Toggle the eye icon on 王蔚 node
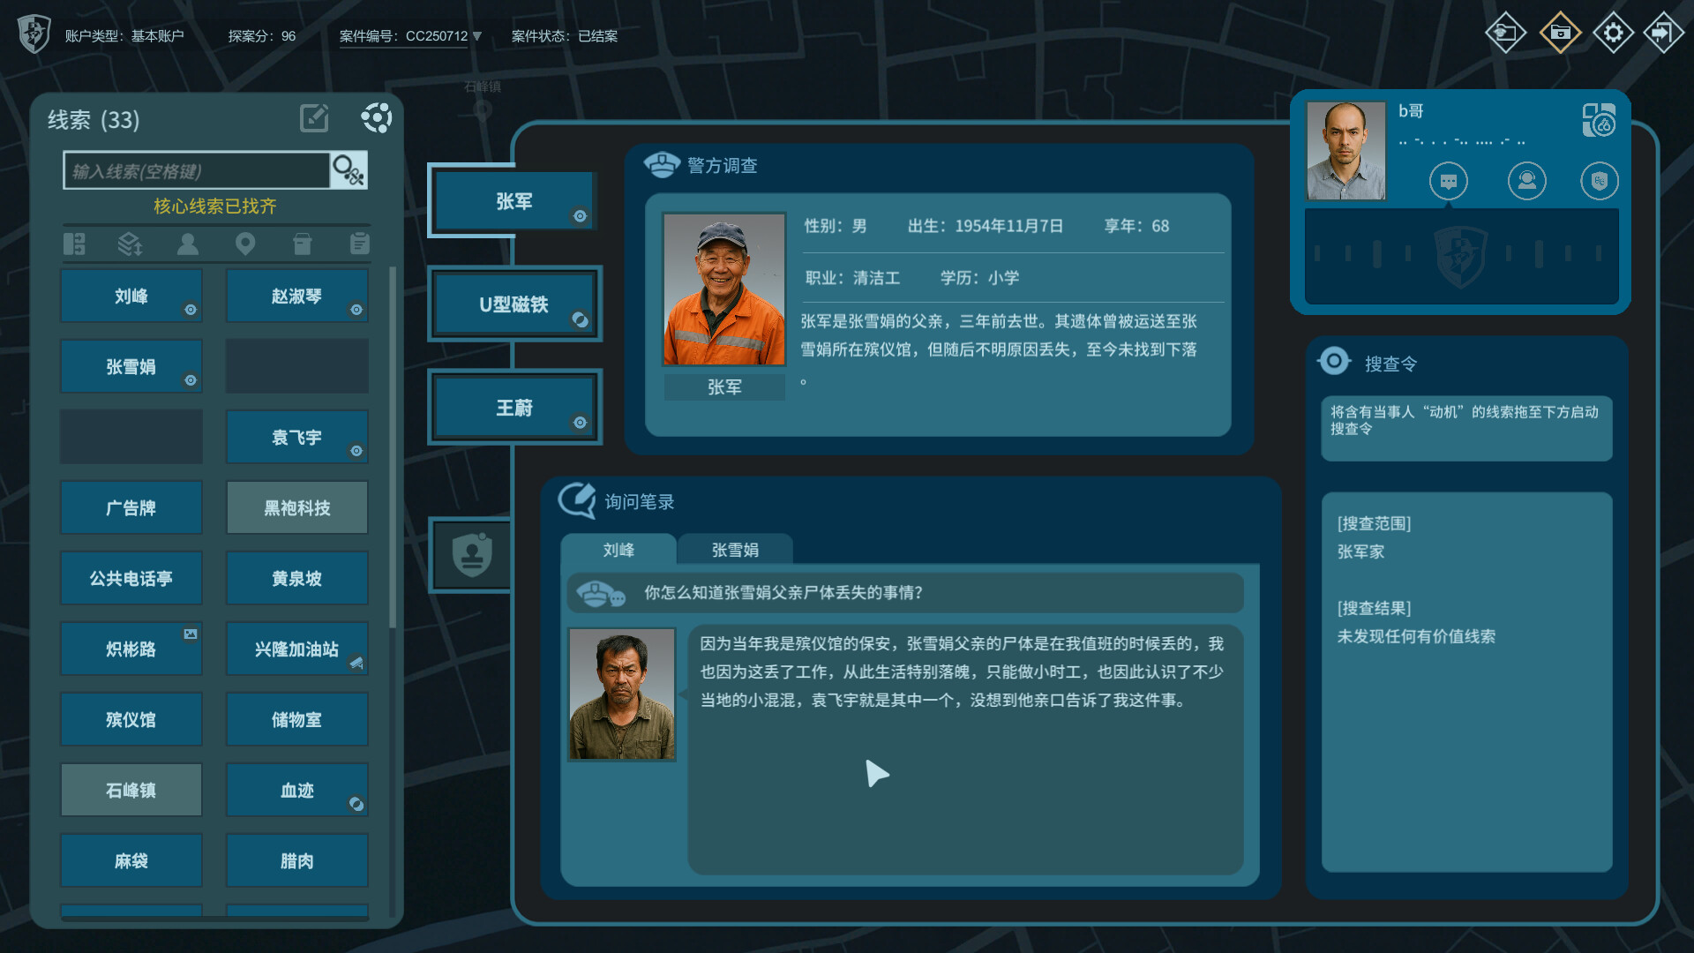This screenshot has height=953, width=1694. [581, 422]
